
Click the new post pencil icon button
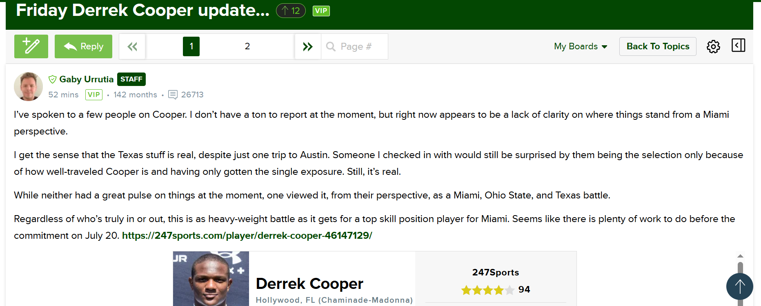(x=31, y=46)
